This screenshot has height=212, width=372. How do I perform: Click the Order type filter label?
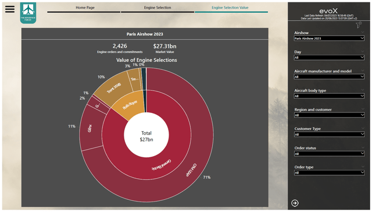point(304,167)
